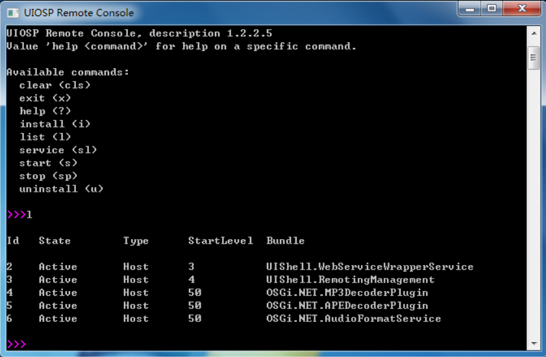Click the Bundle column header text
This screenshot has height=357, width=546.
click(x=286, y=240)
